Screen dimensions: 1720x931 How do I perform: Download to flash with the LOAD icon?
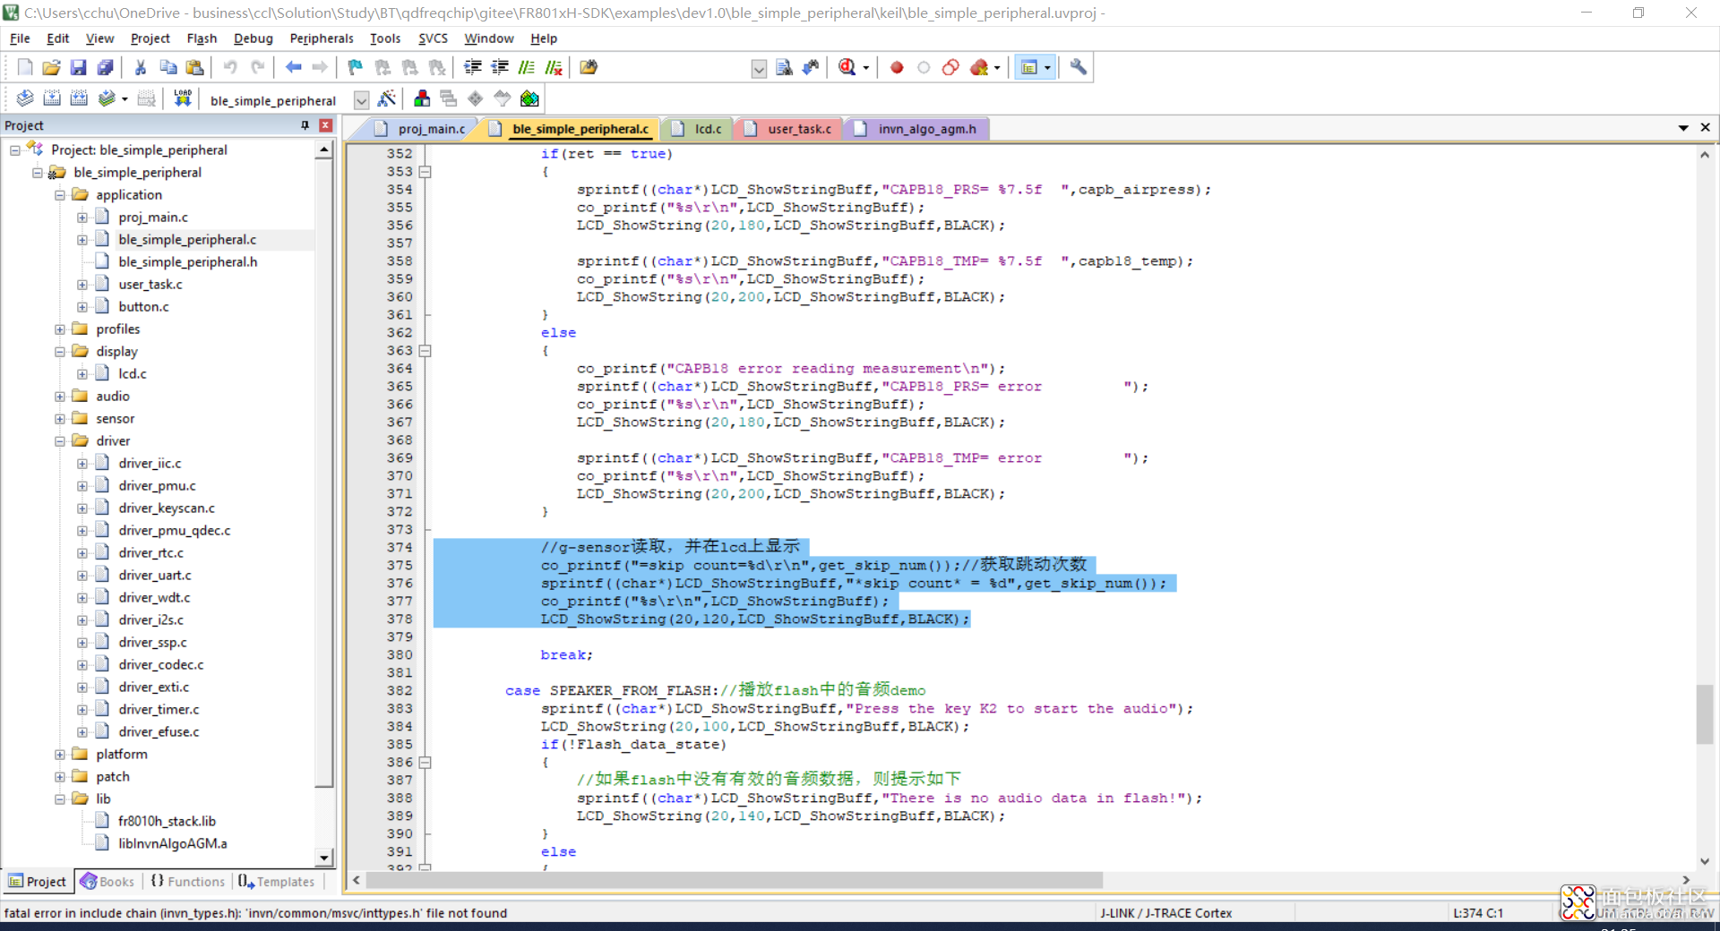click(183, 98)
